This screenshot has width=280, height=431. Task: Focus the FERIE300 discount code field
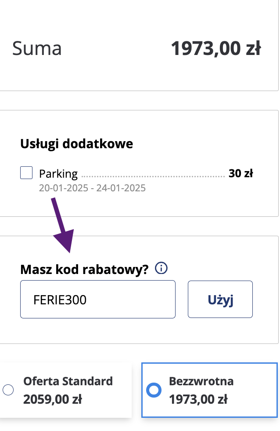point(98,300)
